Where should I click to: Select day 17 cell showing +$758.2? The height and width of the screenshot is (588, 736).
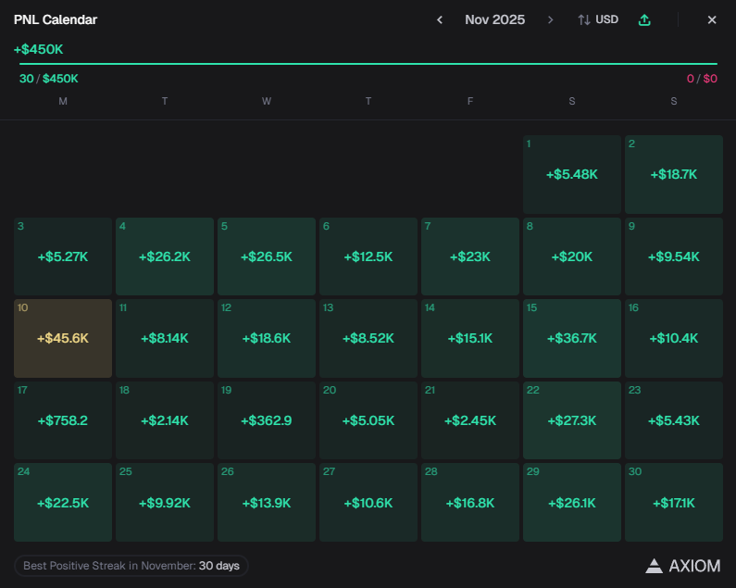click(63, 420)
